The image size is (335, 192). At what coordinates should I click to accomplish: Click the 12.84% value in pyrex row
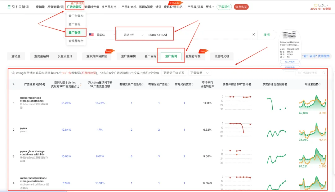click(x=66, y=130)
